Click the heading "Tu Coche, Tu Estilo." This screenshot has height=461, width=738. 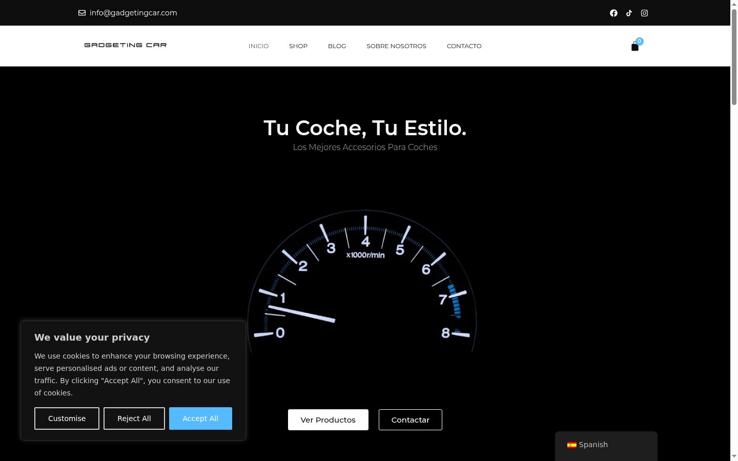[x=365, y=128]
